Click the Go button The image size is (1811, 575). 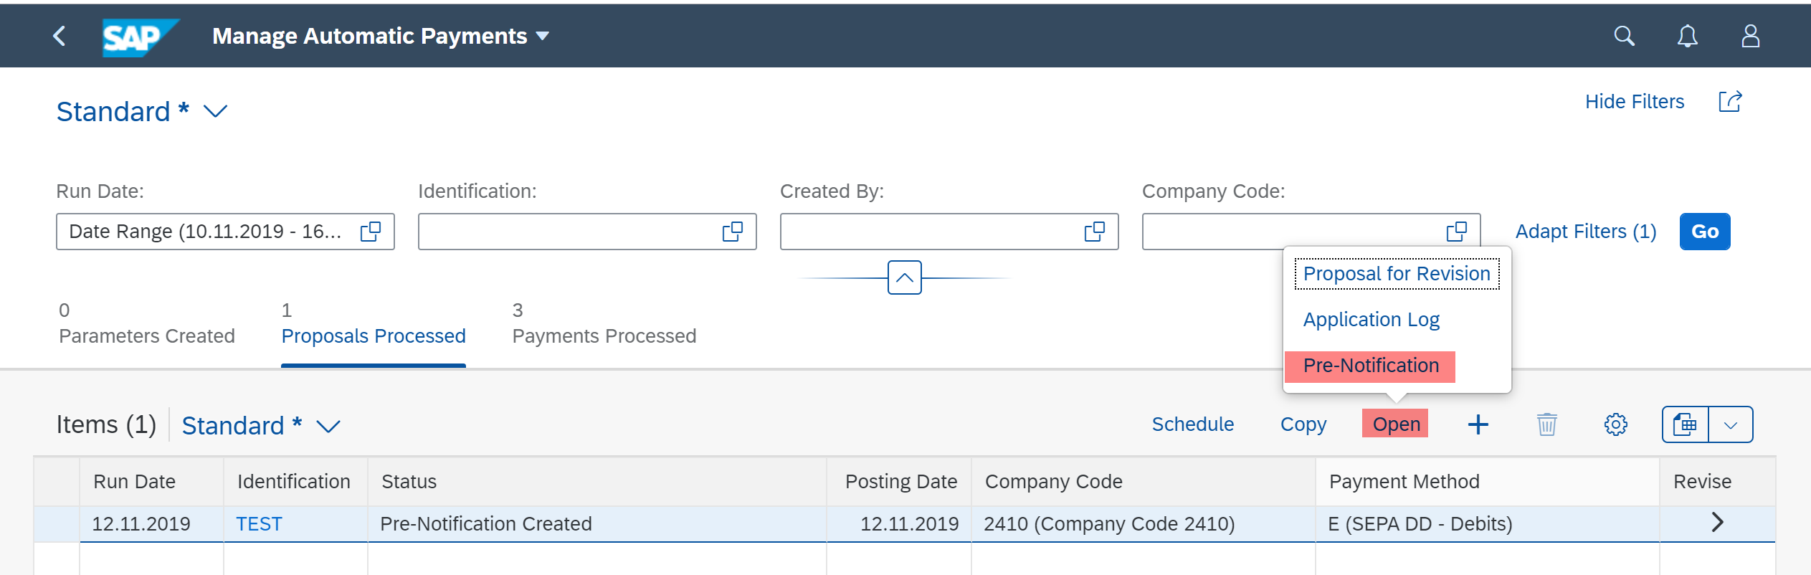pos(1704,232)
